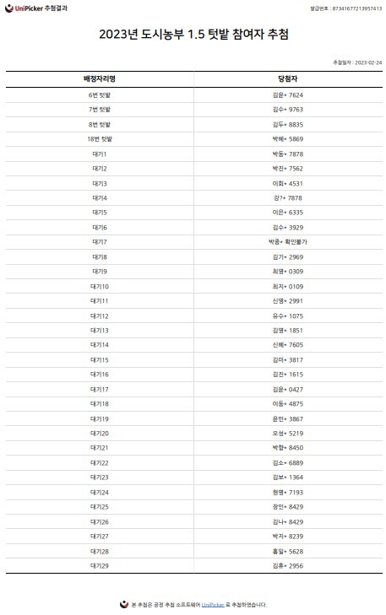The height and width of the screenshot is (615, 386).
Task: Click the 발급번호 issue number text
Action: pos(346,8)
